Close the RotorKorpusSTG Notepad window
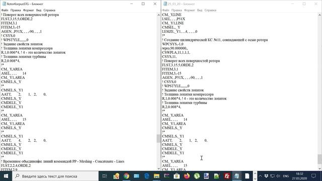The image size is (322, 181). click(x=155, y=4)
